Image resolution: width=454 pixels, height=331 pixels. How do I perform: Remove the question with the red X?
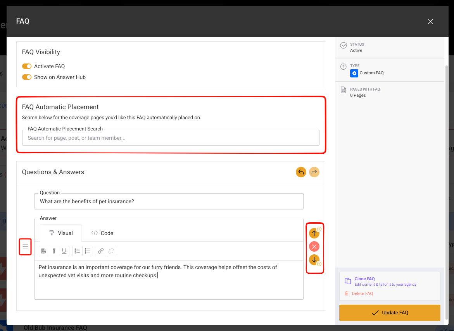click(x=314, y=246)
